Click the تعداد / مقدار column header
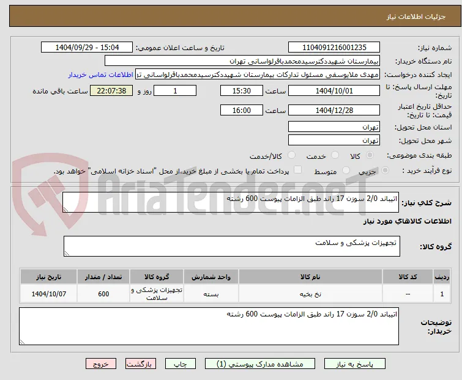This screenshot has height=380, width=462. [103, 277]
